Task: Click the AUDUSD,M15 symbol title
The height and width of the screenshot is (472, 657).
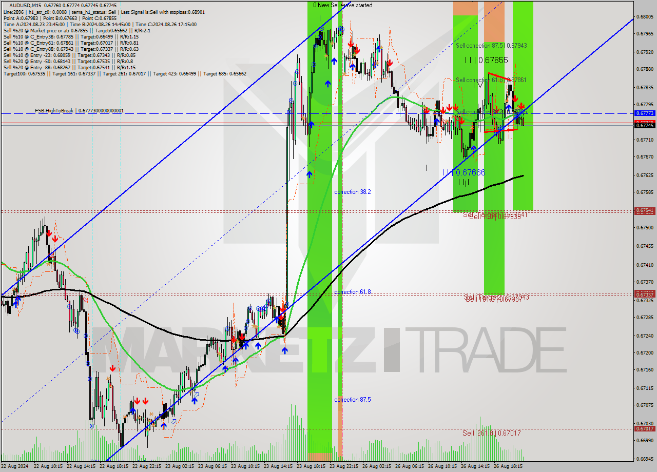Action: pyautogui.click(x=26, y=5)
